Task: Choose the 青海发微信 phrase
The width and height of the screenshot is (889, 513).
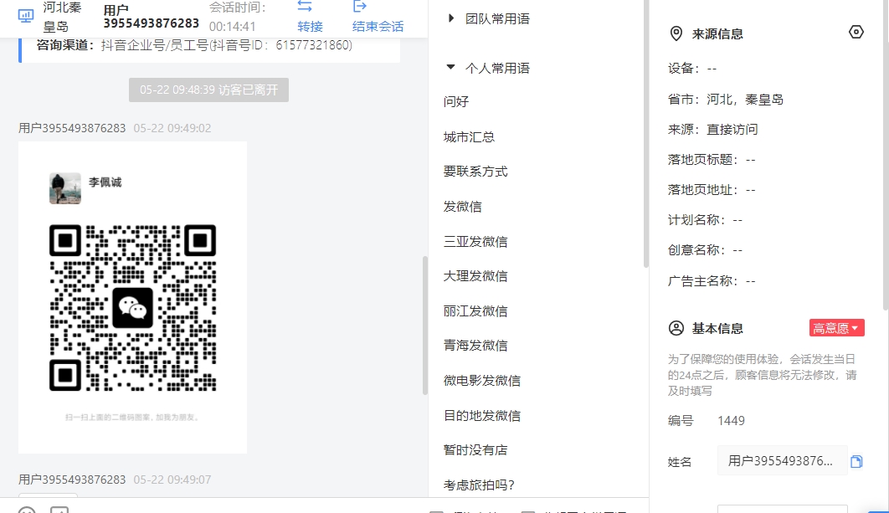Action: pyautogui.click(x=475, y=346)
